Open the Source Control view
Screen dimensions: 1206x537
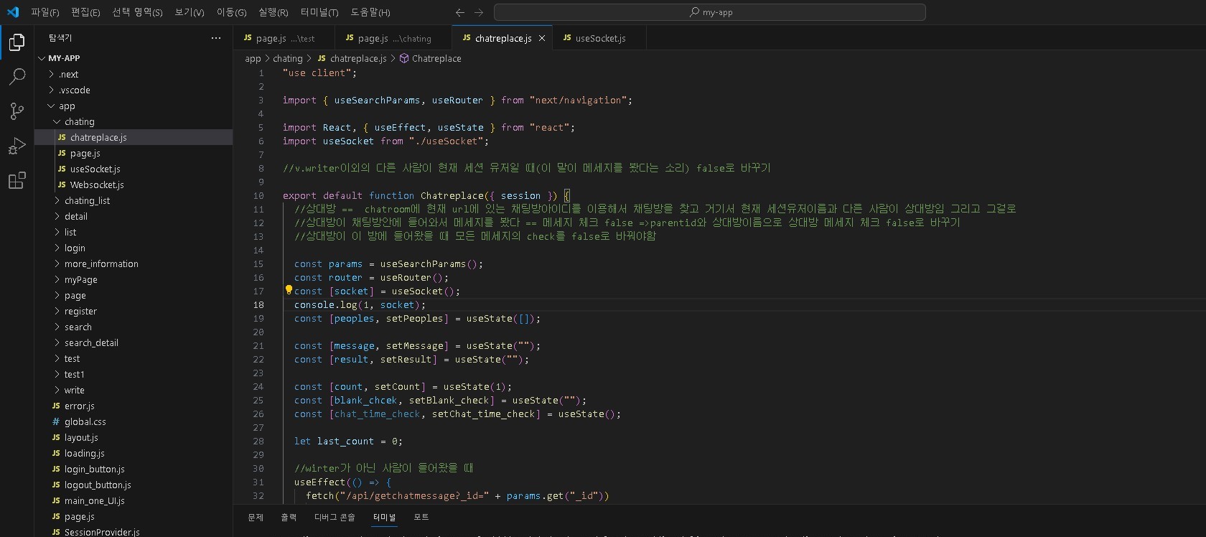click(17, 111)
